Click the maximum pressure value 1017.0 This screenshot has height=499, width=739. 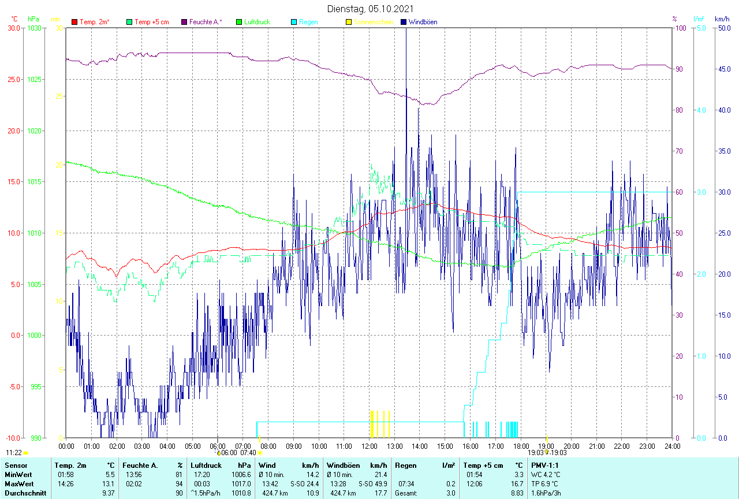point(241,484)
